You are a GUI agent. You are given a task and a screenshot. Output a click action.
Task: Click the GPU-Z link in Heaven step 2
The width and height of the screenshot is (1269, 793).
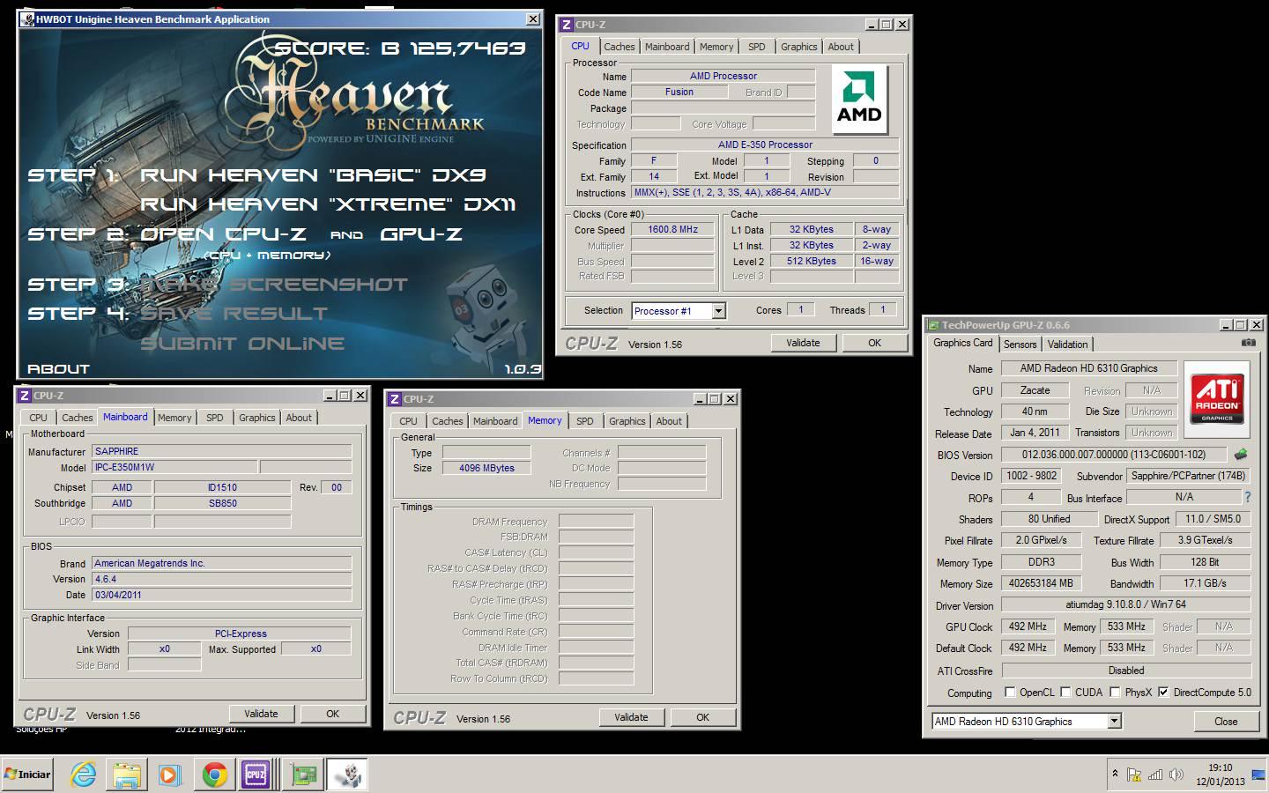click(x=421, y=234)
